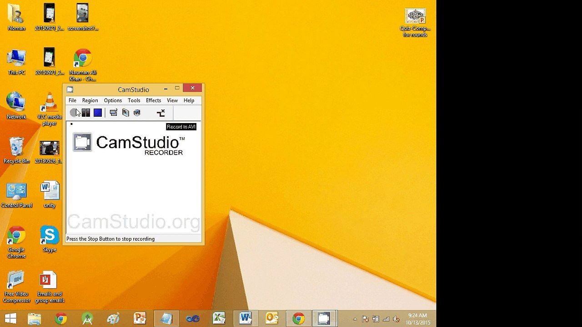This screenshot has width=582, height=327.
Task: Select the Network desktop icon
Action: (x=16, y=106)
